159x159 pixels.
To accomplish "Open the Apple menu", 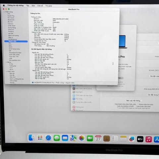I will click(4, 5).
